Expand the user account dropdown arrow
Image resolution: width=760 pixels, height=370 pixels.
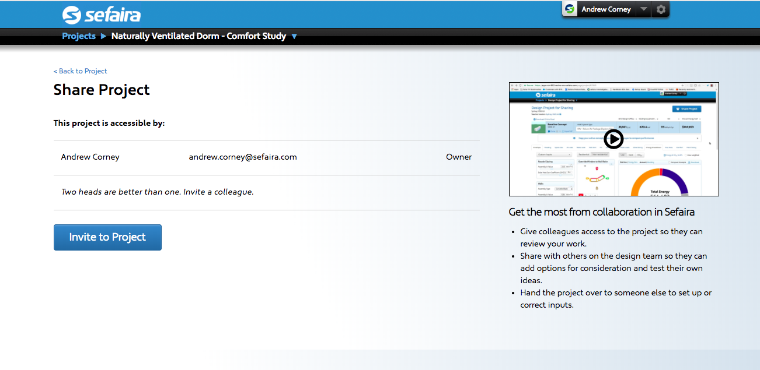[x=643, y=9]
